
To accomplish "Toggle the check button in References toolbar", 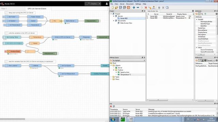I will click(200, 60).
